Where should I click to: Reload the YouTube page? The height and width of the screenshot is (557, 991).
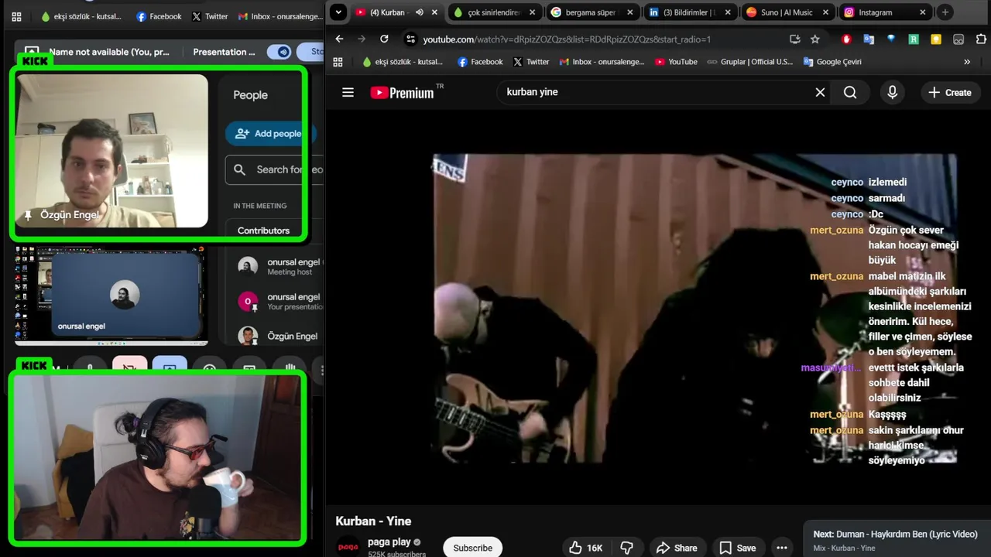(384, 39)
